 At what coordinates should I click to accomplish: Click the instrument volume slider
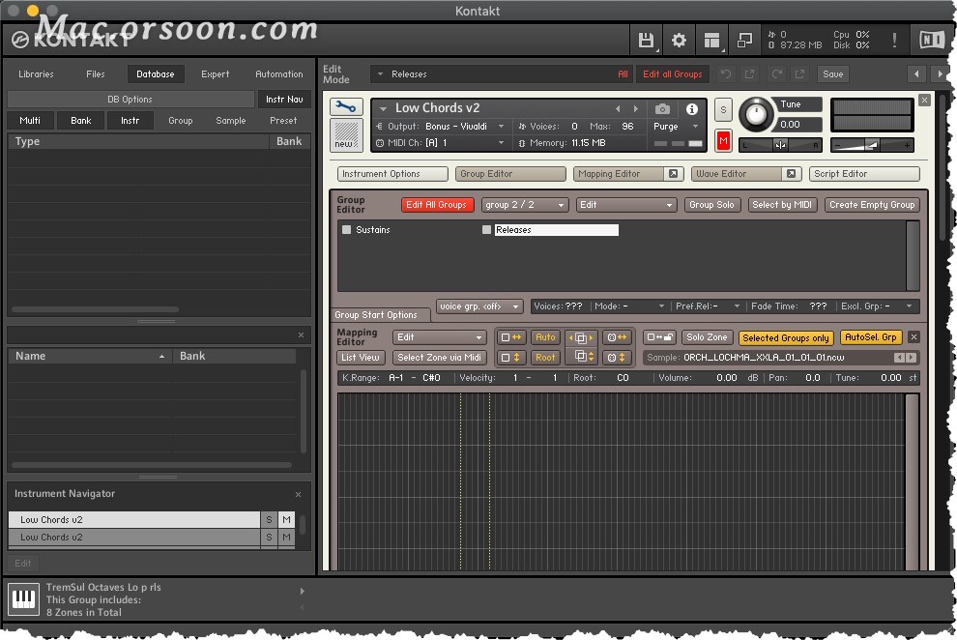coord(872,145)
